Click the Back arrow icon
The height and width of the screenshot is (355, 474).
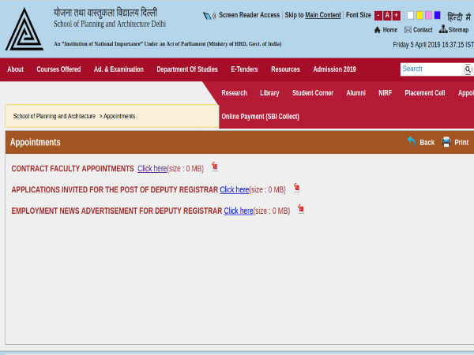tap(412, 141)
